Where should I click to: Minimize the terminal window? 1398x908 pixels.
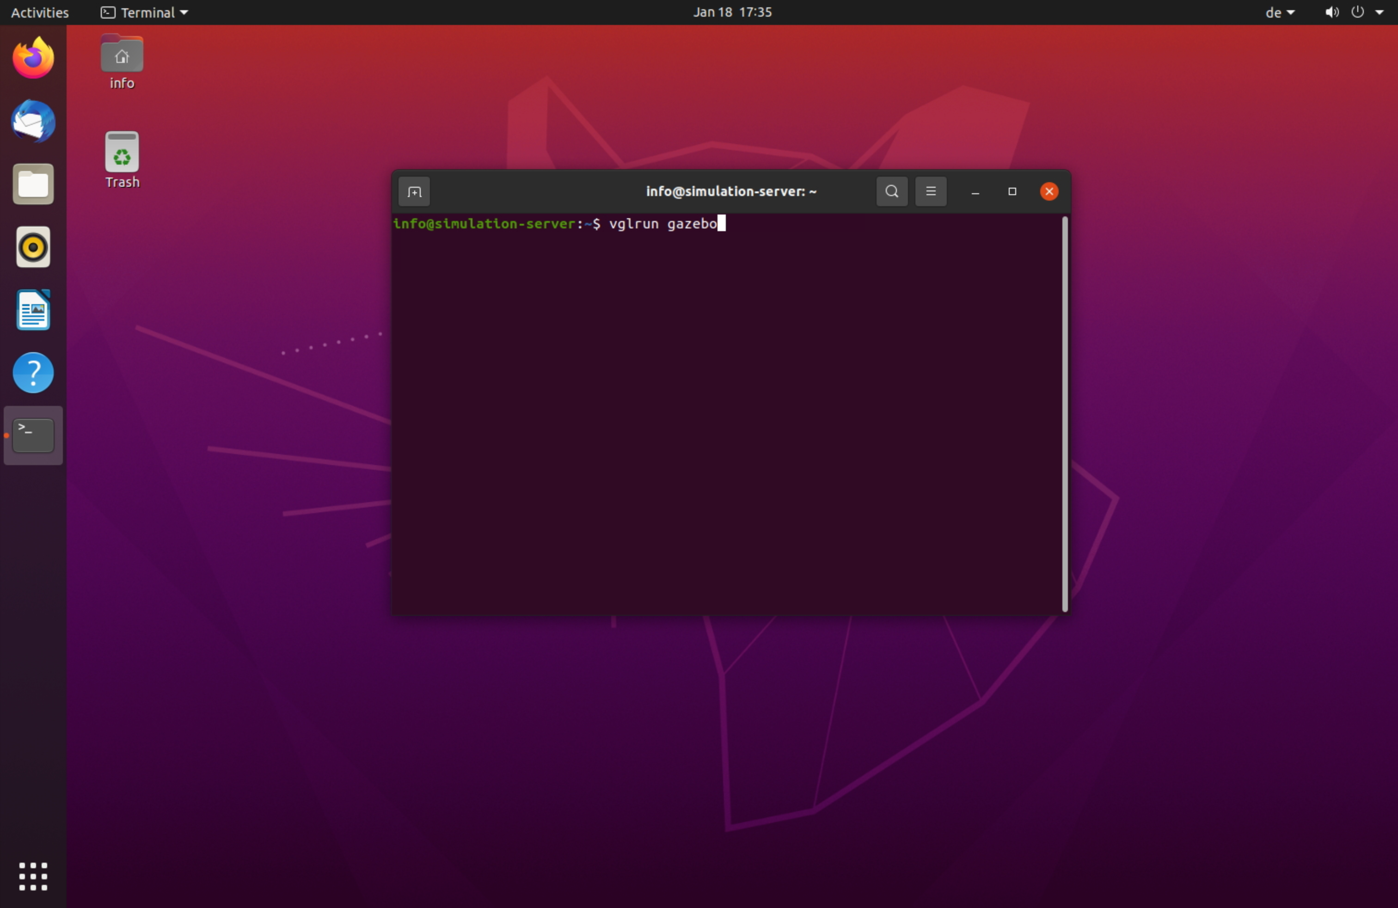tap(975, 192)
